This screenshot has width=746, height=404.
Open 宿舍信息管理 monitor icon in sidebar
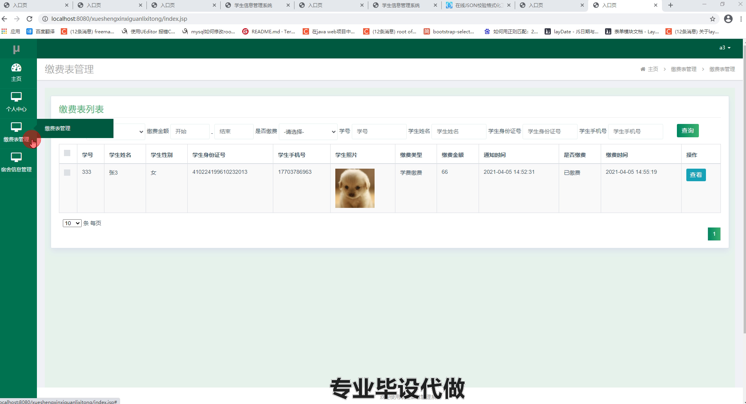[x=16, y=157]
